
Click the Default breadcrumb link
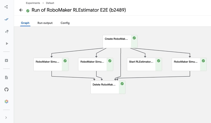(x=50, y=3)
